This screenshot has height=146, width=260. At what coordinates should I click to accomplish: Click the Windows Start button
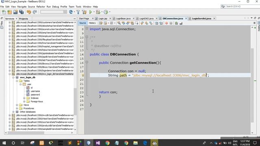pos(4,143)
